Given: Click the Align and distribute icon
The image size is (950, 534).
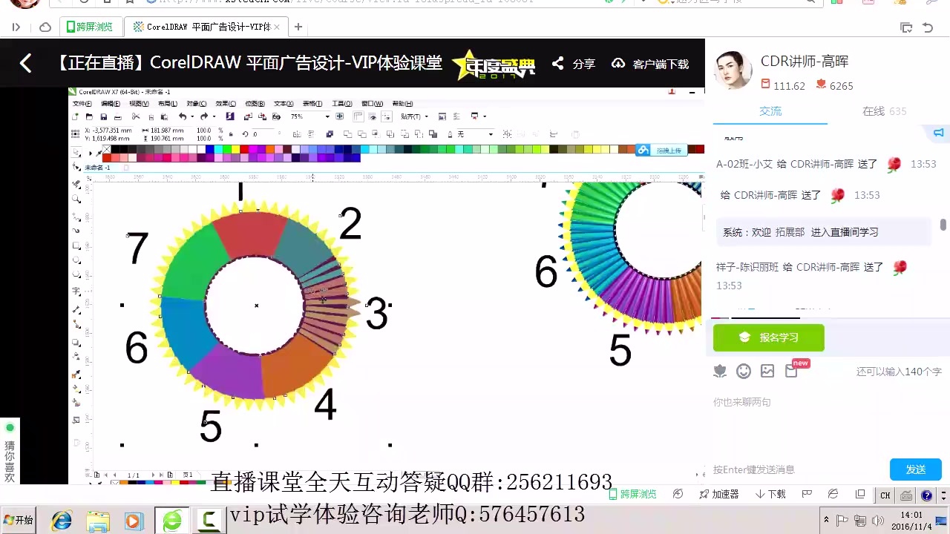Looking at the screenshot, I should tap(554, 134).
